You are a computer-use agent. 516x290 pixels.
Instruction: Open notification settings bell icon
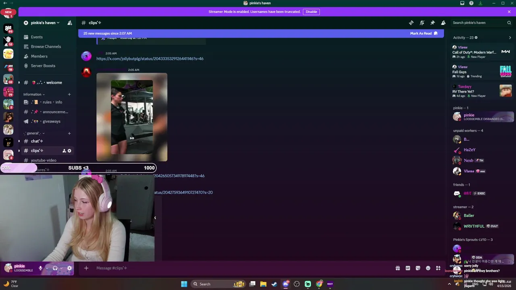[422, 23]
